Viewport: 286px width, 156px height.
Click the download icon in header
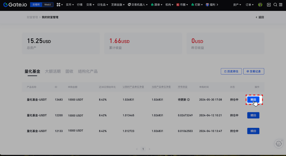click(269, 5)
